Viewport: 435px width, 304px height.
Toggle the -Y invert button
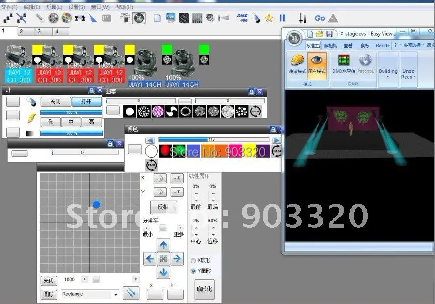tap(177, 192)
